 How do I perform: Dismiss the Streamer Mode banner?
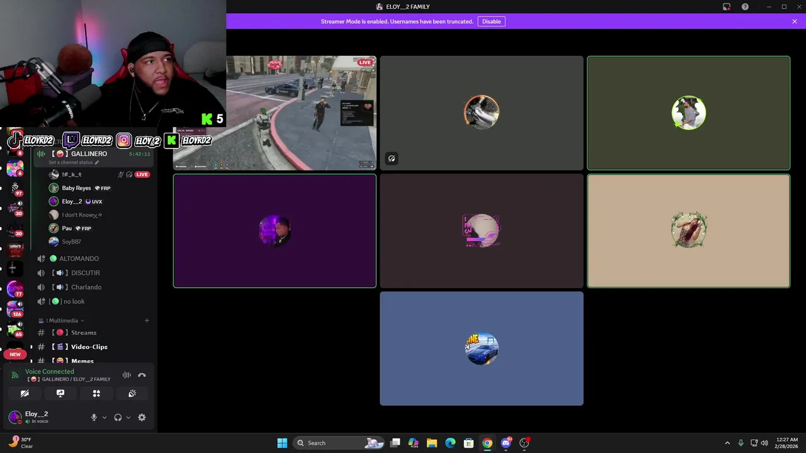click(x=795, y=21)
